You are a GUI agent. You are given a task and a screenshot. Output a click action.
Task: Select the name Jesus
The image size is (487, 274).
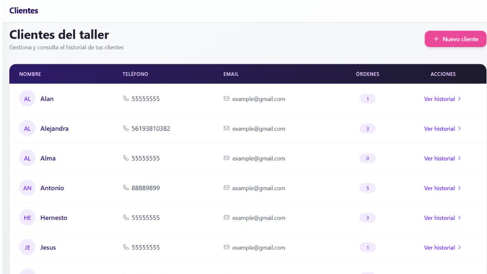(x=48, y=248)
